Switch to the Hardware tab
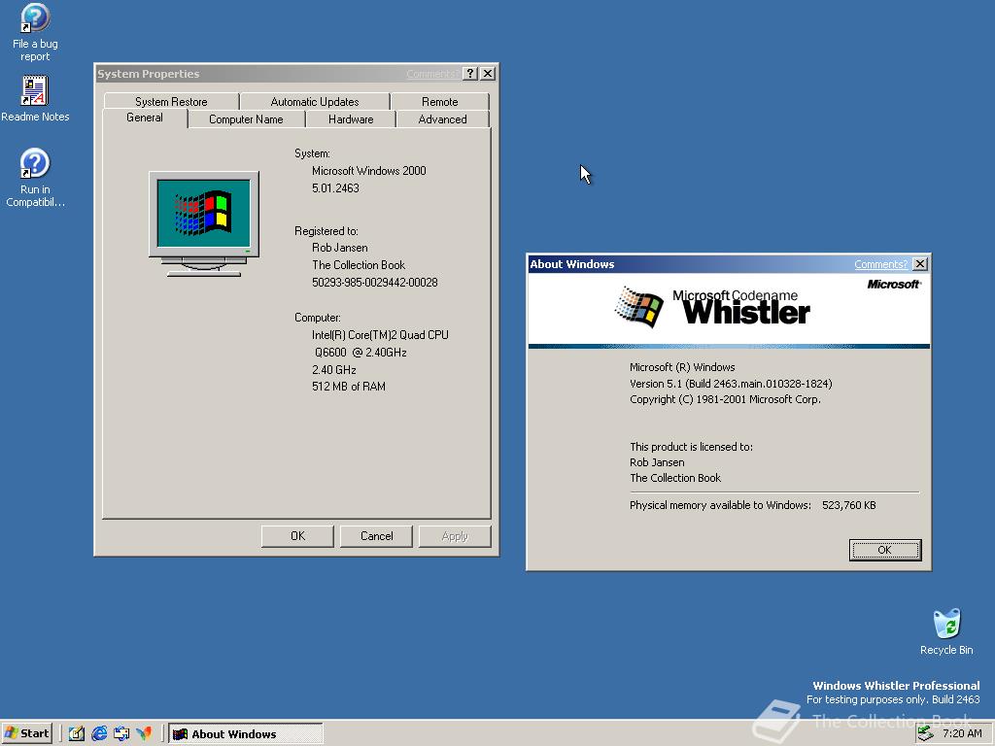The image size is (995, 746). [351, 119]
